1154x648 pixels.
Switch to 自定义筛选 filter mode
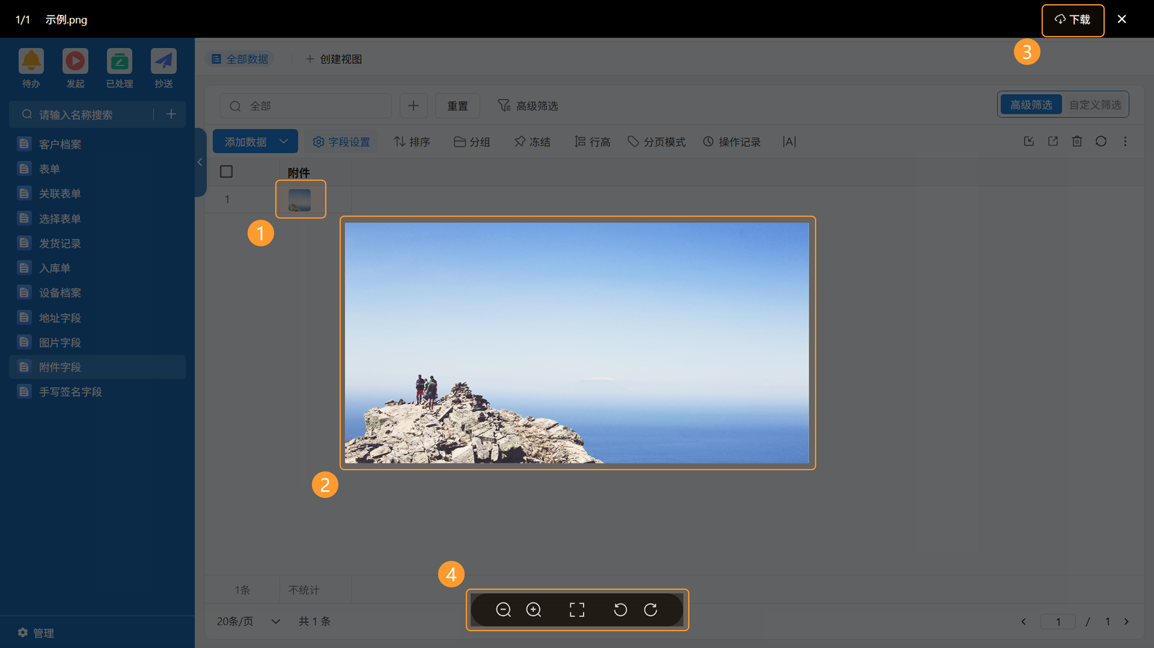click(1095, 105)
